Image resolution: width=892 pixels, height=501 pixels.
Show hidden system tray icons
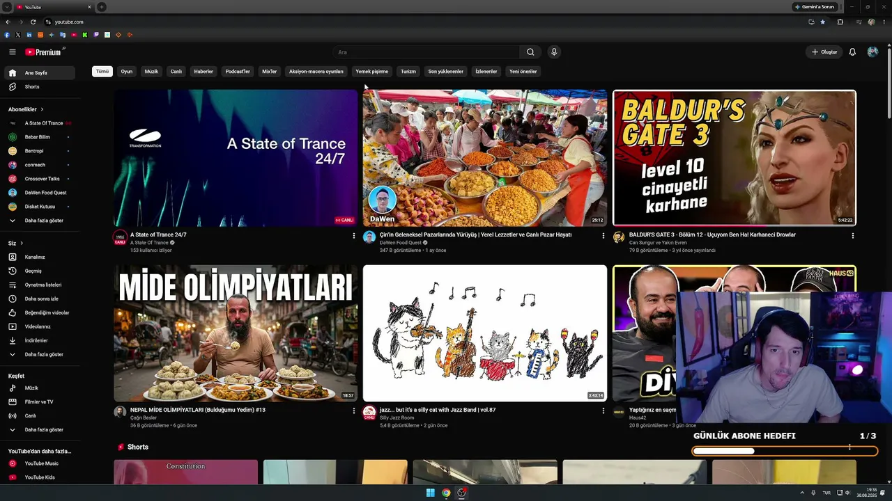tap(802, 493)
